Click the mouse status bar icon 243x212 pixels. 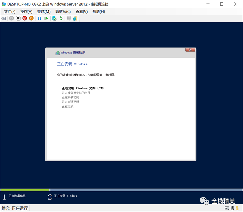pos(232,208)
